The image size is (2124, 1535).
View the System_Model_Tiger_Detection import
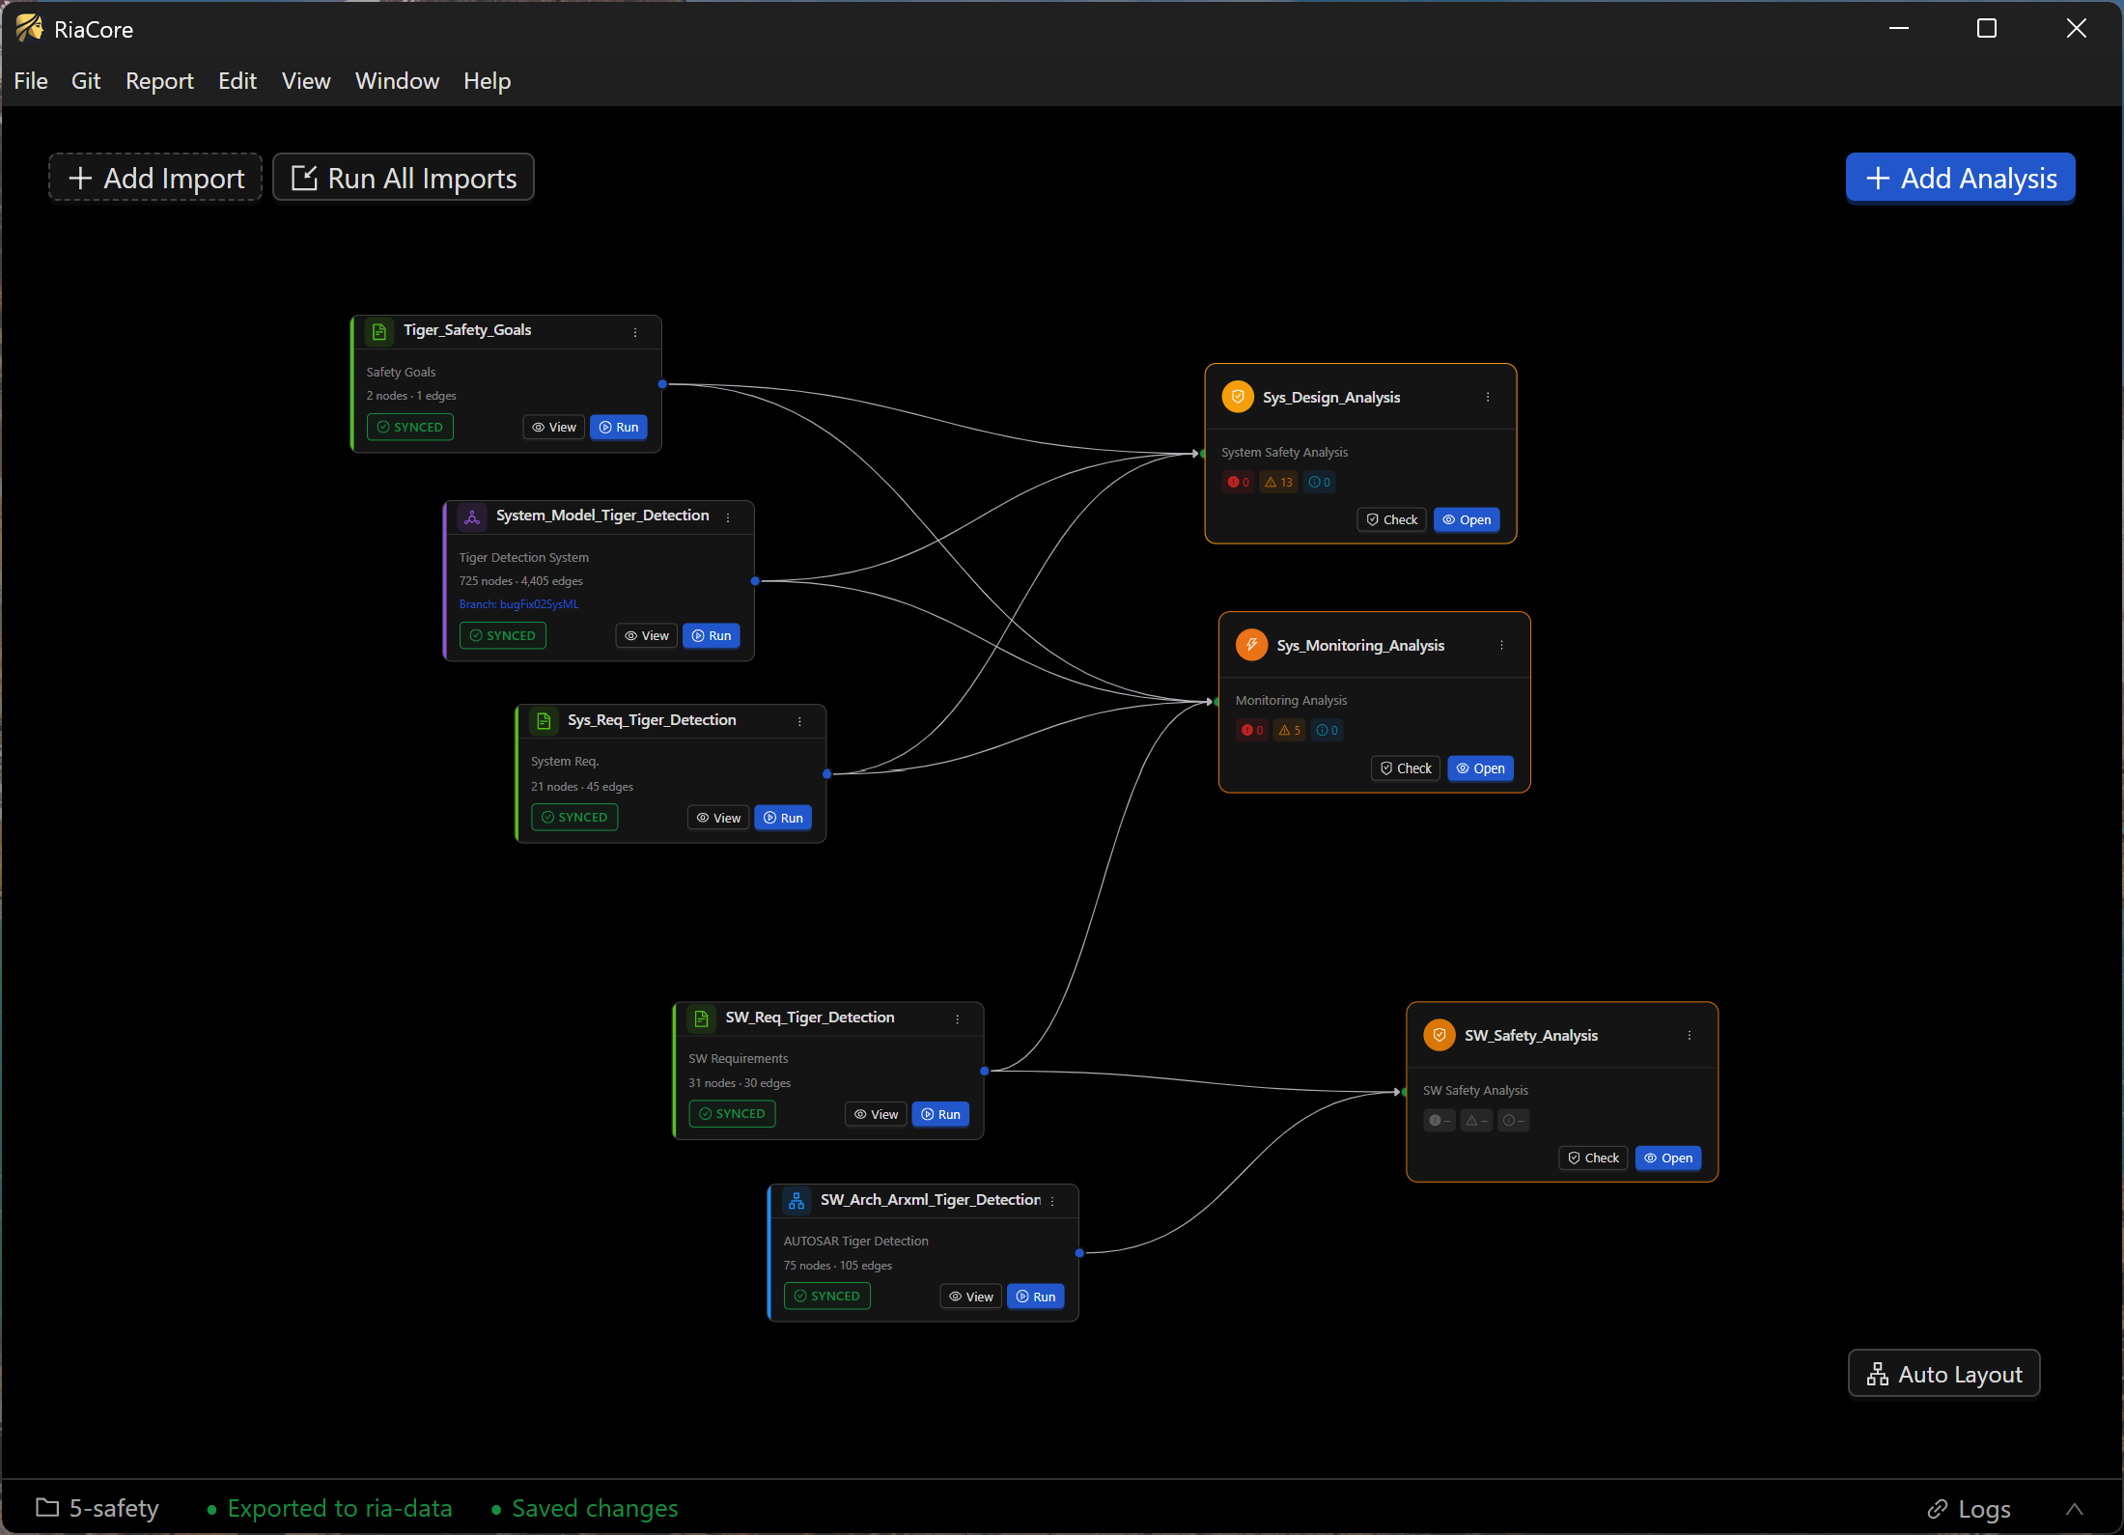[x=647, y=635]
